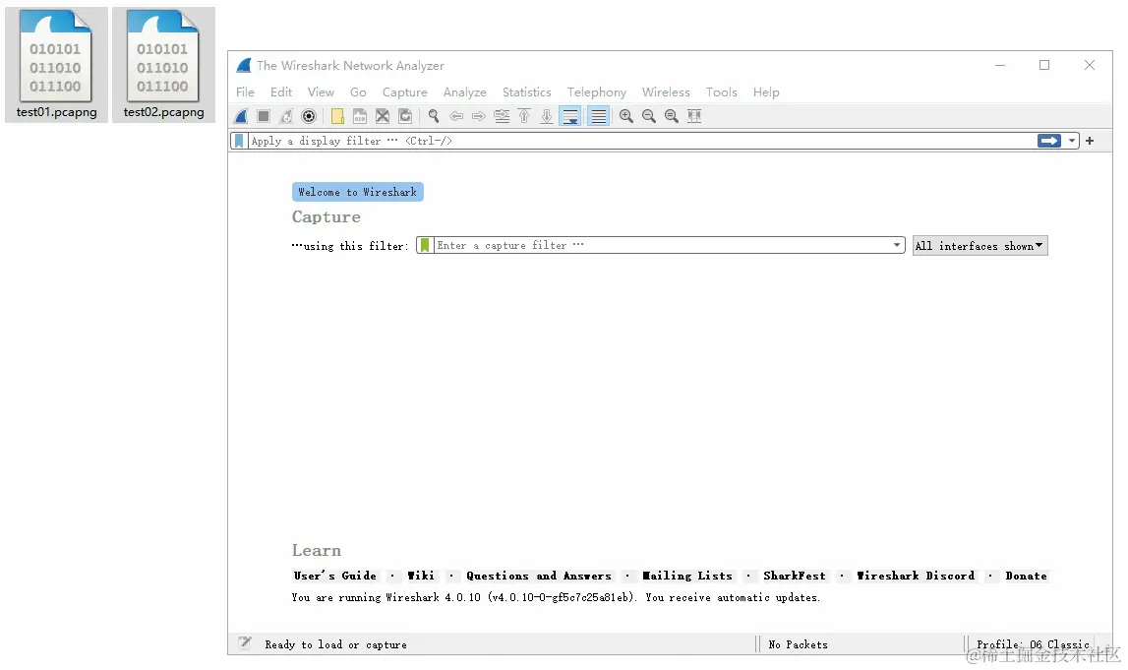The height and width of the screenshot is (670, 1128).
Task: Open the Capture menu
Action: 405,92
